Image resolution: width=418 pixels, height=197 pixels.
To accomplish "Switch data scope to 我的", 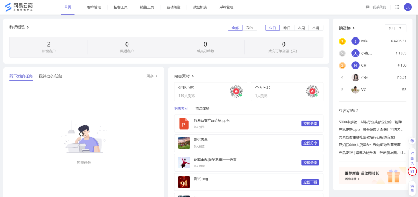I will pyautogui.click(x=250, y=28).
